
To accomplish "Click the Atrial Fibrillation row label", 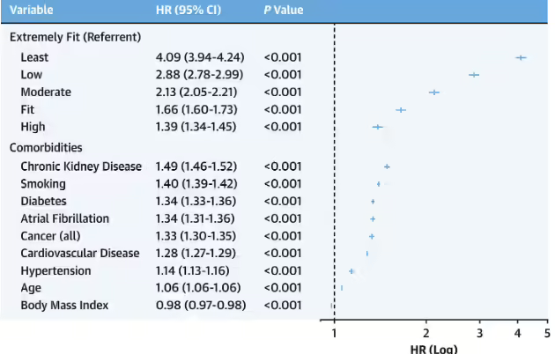I will coord(65,218).
